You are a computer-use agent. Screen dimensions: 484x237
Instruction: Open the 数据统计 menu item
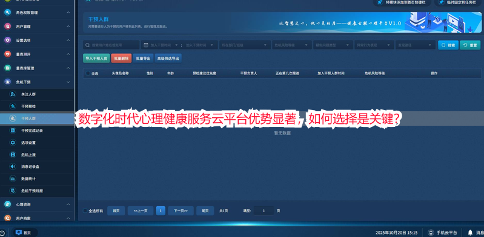(37, 179)
